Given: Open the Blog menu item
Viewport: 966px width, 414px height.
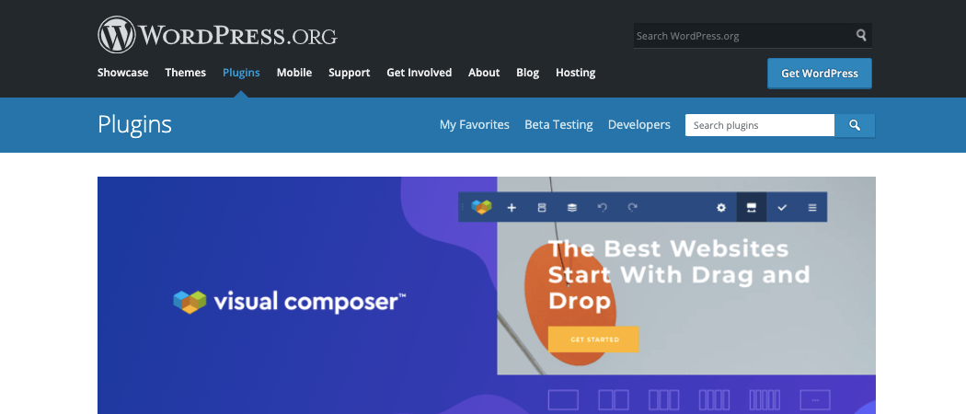Looking at the screenshot, I should coord(527,73).
